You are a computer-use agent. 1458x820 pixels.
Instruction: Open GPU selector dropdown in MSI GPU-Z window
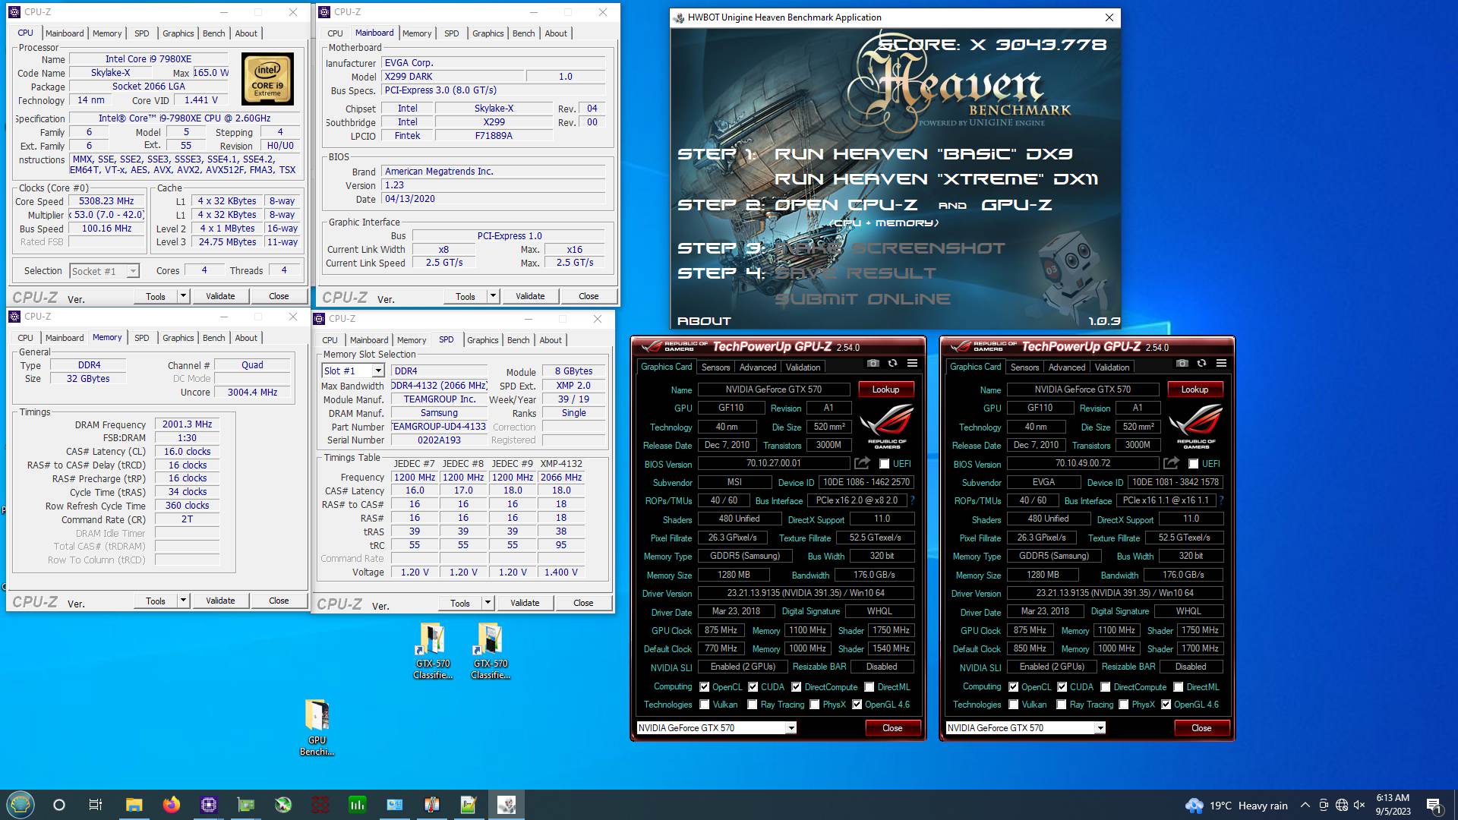(x=791, y=728)
